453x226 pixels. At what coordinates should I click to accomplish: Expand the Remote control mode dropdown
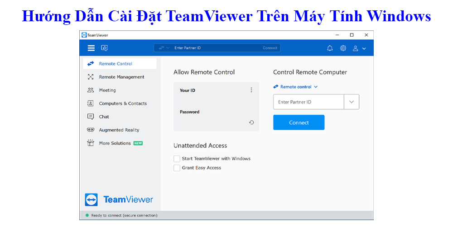pos(295,87)
